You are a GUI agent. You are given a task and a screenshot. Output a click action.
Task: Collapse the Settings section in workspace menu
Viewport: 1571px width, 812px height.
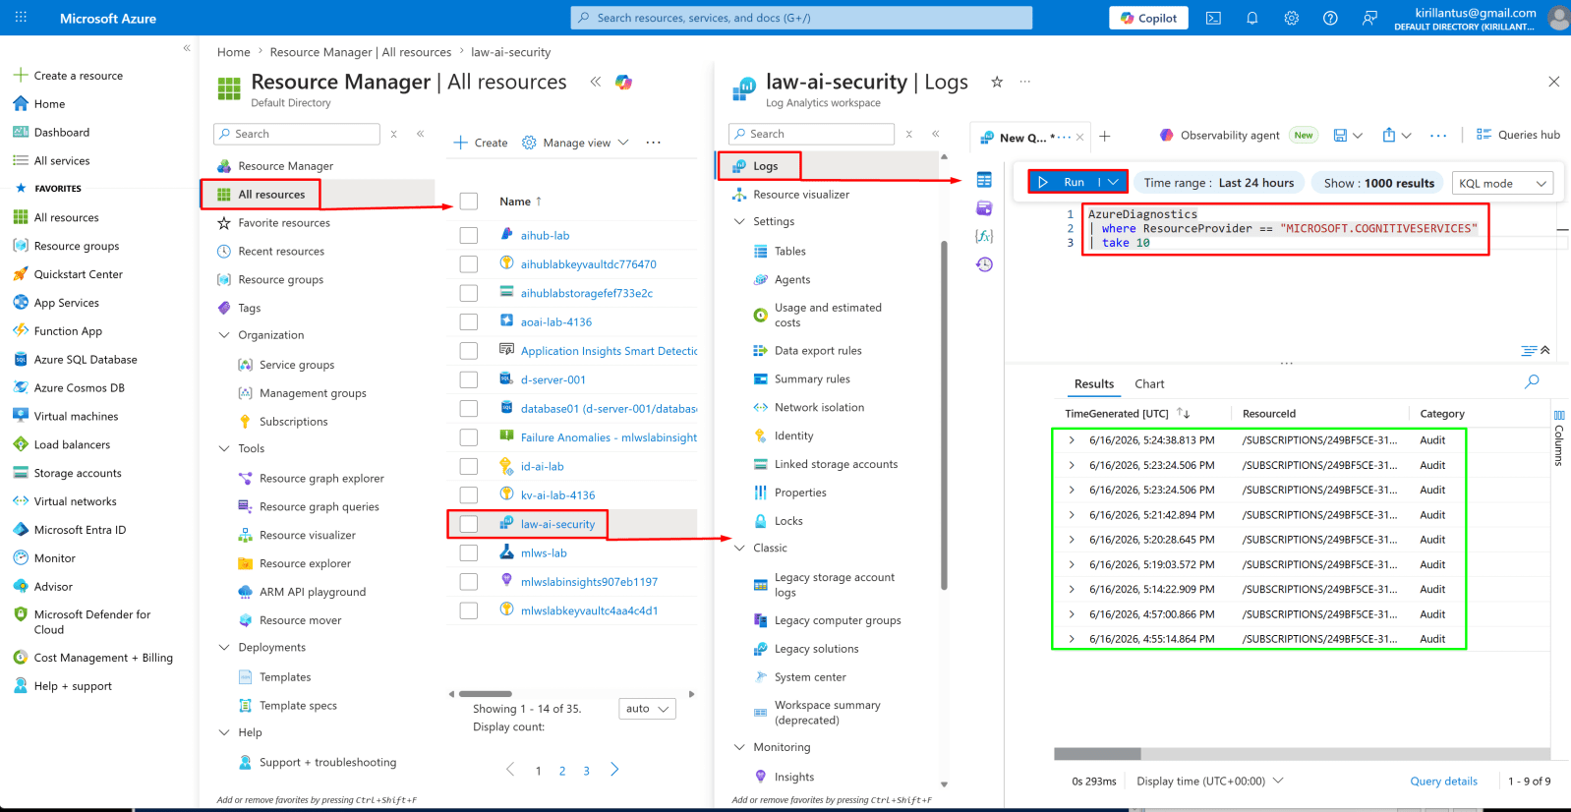coord(740,222)
